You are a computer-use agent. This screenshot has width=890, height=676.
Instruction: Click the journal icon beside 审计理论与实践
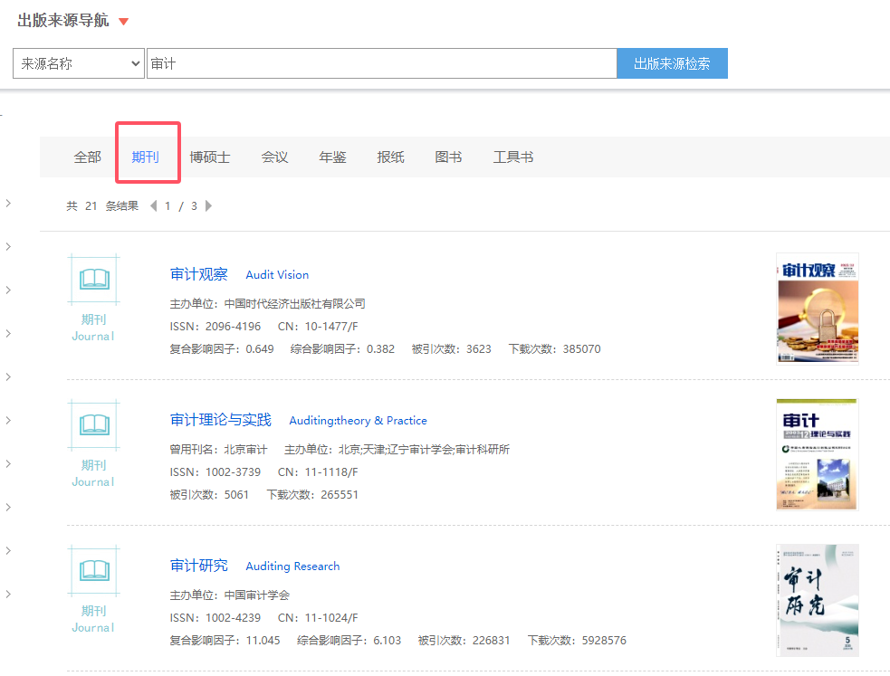(x=93, y=424)
